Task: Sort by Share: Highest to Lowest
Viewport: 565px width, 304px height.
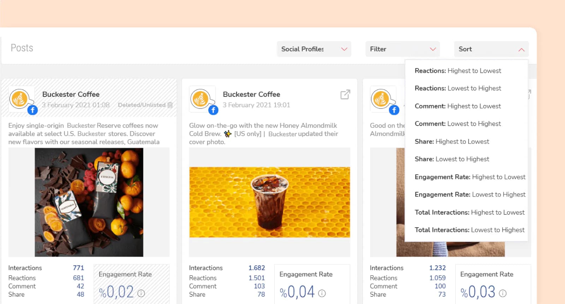Action: pos(452,141)
